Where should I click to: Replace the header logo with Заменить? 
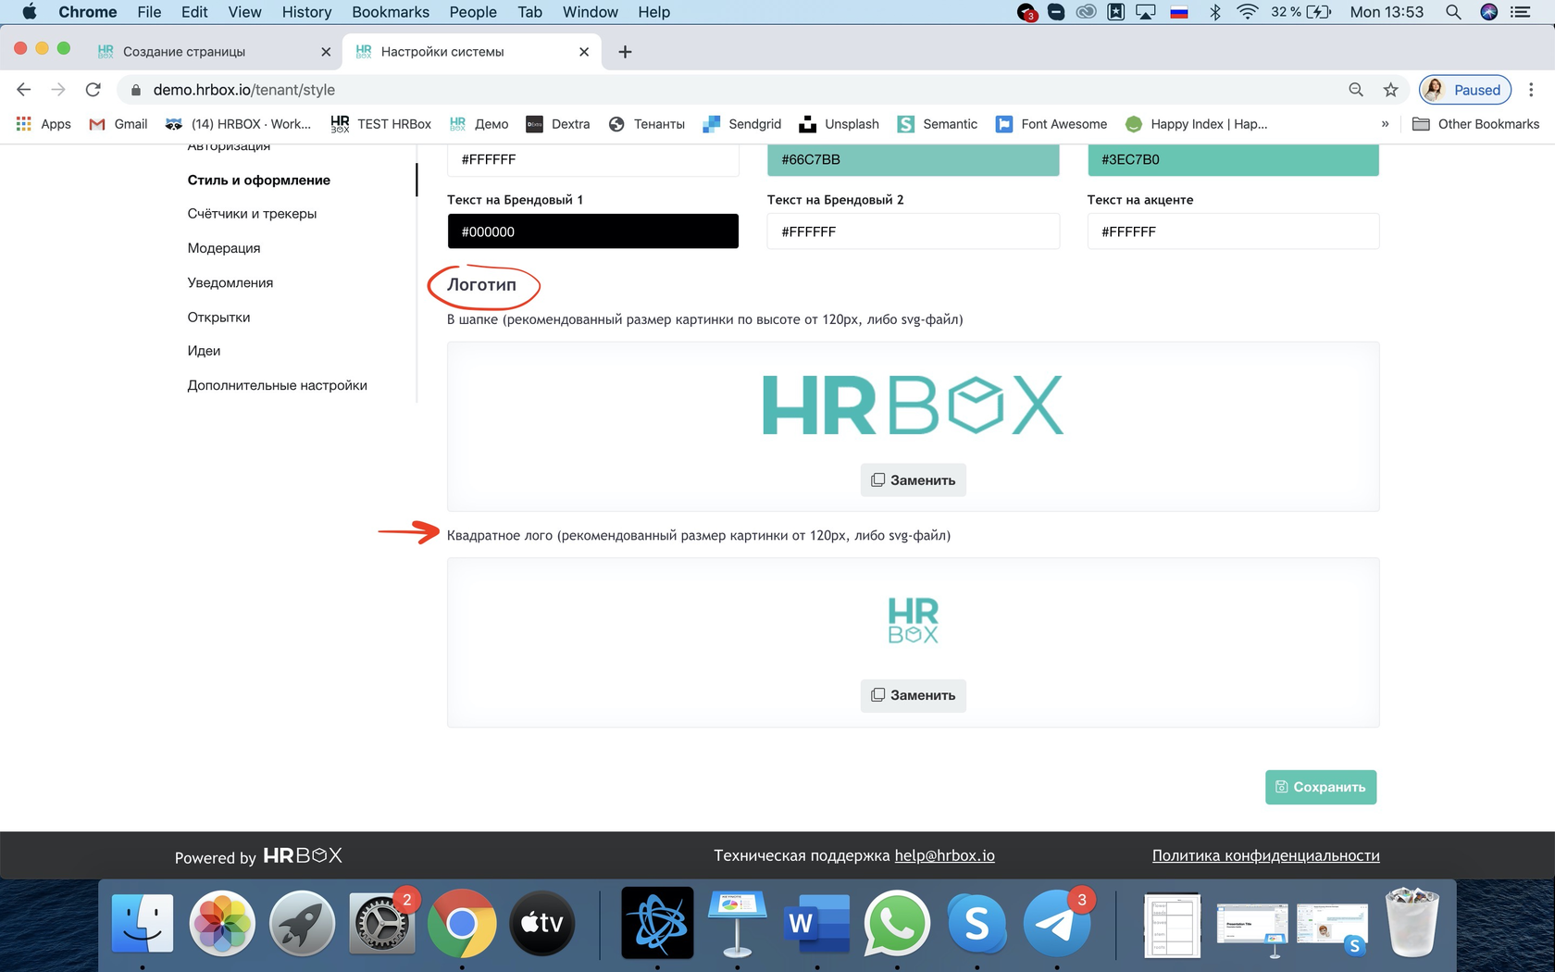(913, 480)
